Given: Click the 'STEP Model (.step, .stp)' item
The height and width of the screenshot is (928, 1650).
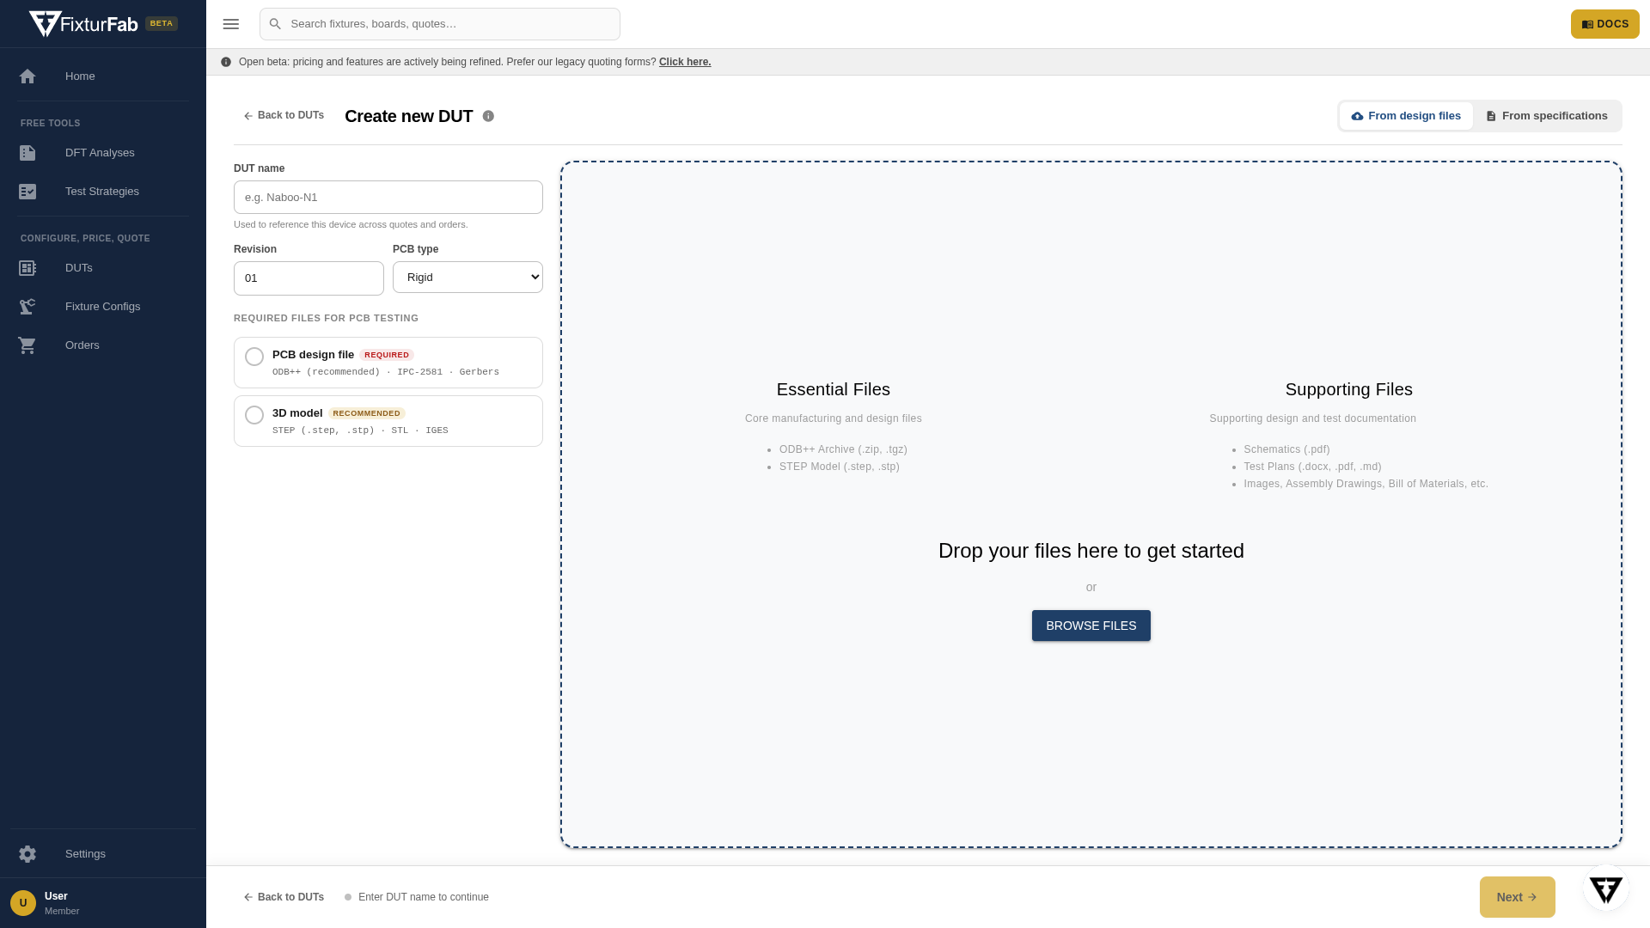Looking at the screenshot, I should tap(840, 467).
